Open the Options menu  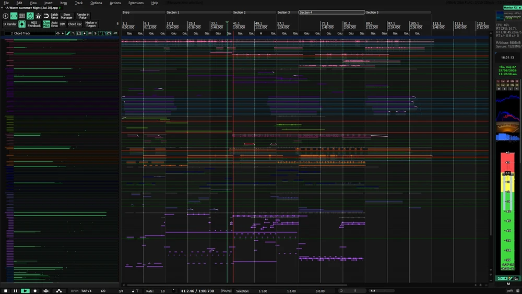(x=96, y=3)
